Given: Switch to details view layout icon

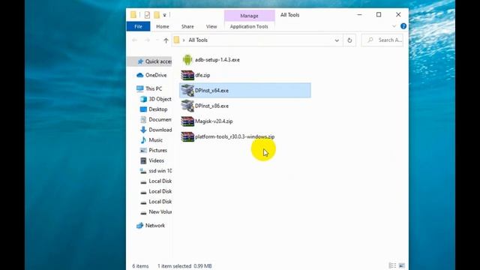Looking at the screenshot, I should tap(392, 265).
